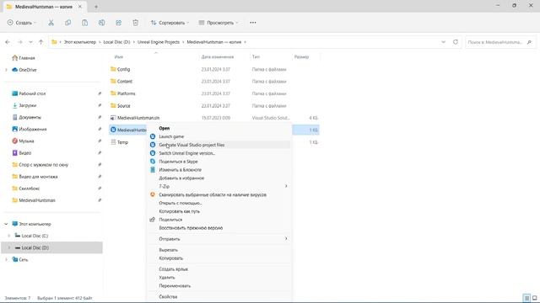The image size is (540, 303).
Task: Expand the Сеть network node
Action: click(x=6, y=260)
